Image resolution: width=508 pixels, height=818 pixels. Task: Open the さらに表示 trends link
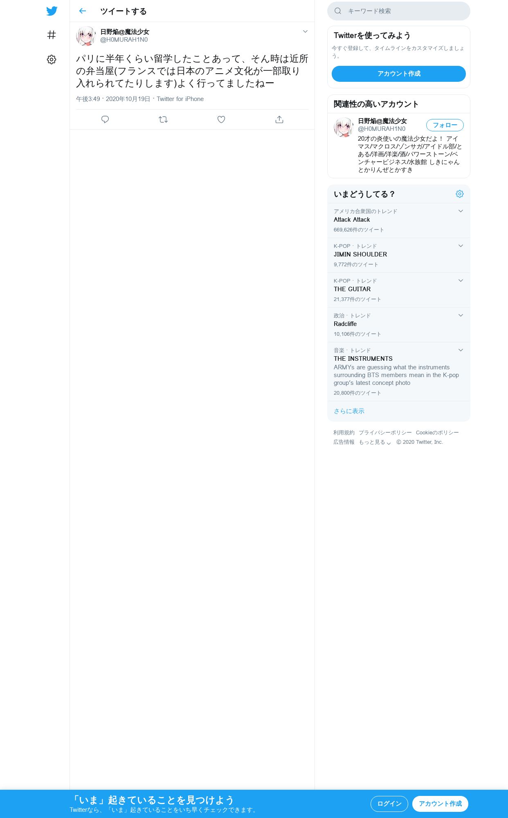click(349, 411)
